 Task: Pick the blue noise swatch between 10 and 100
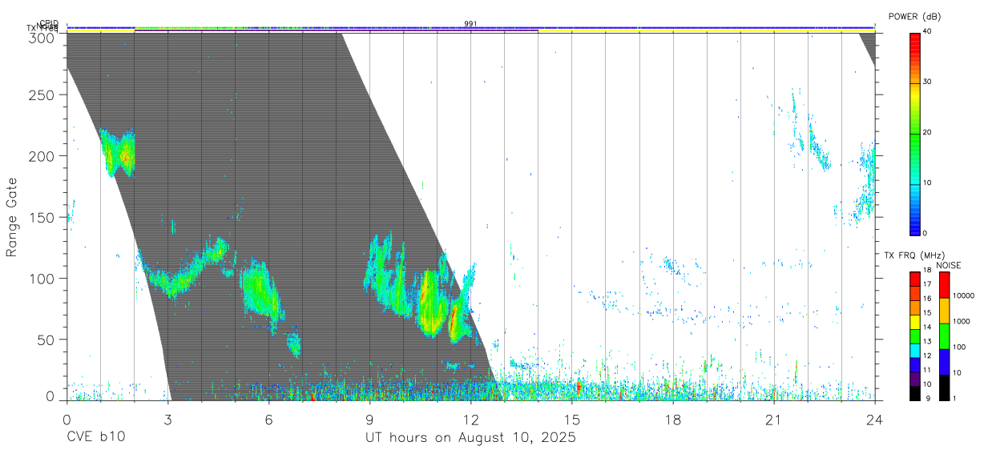coord(945,362)
